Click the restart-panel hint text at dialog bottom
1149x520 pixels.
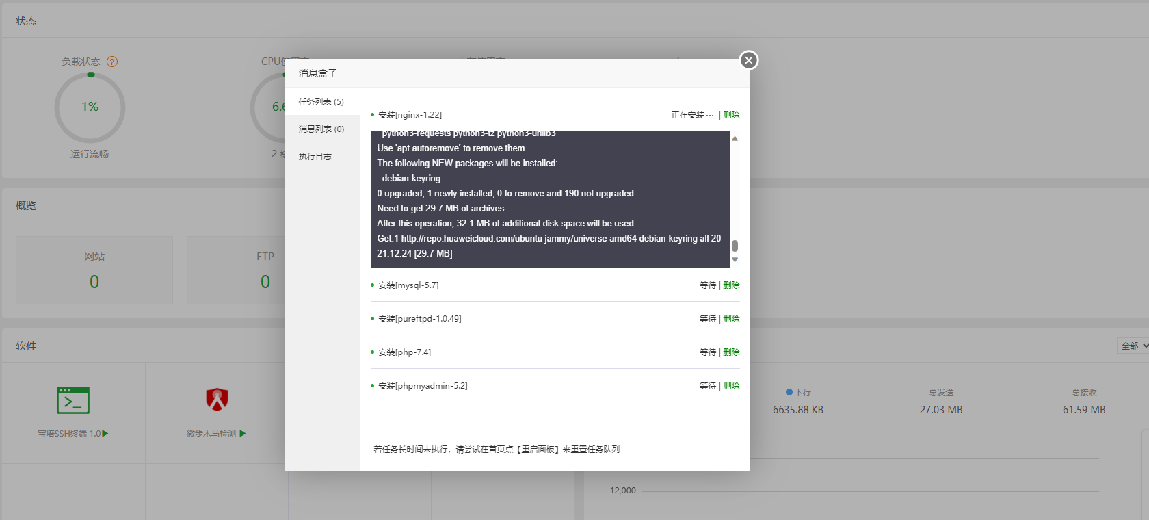click(x=497, y=450)
